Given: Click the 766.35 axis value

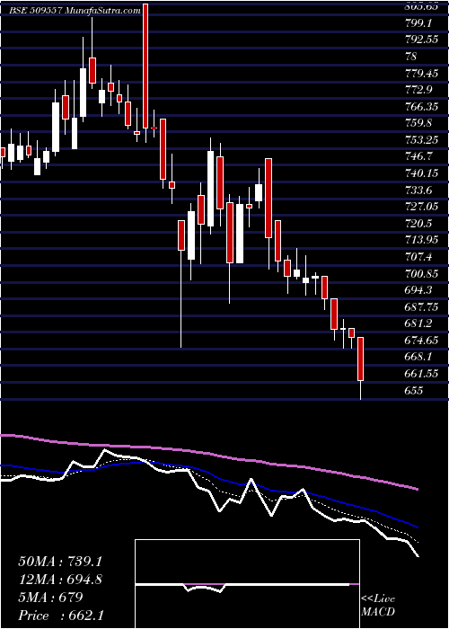Looking at the screenshot, I should tap(422, 107).
